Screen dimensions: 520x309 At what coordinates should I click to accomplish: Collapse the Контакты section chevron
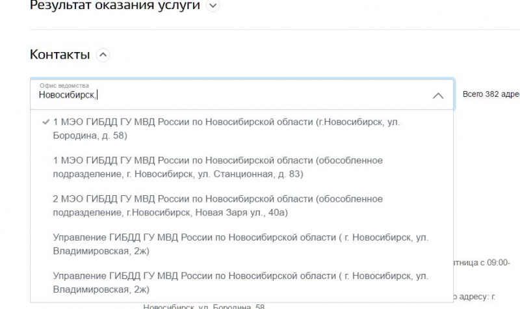click(103, 55)
